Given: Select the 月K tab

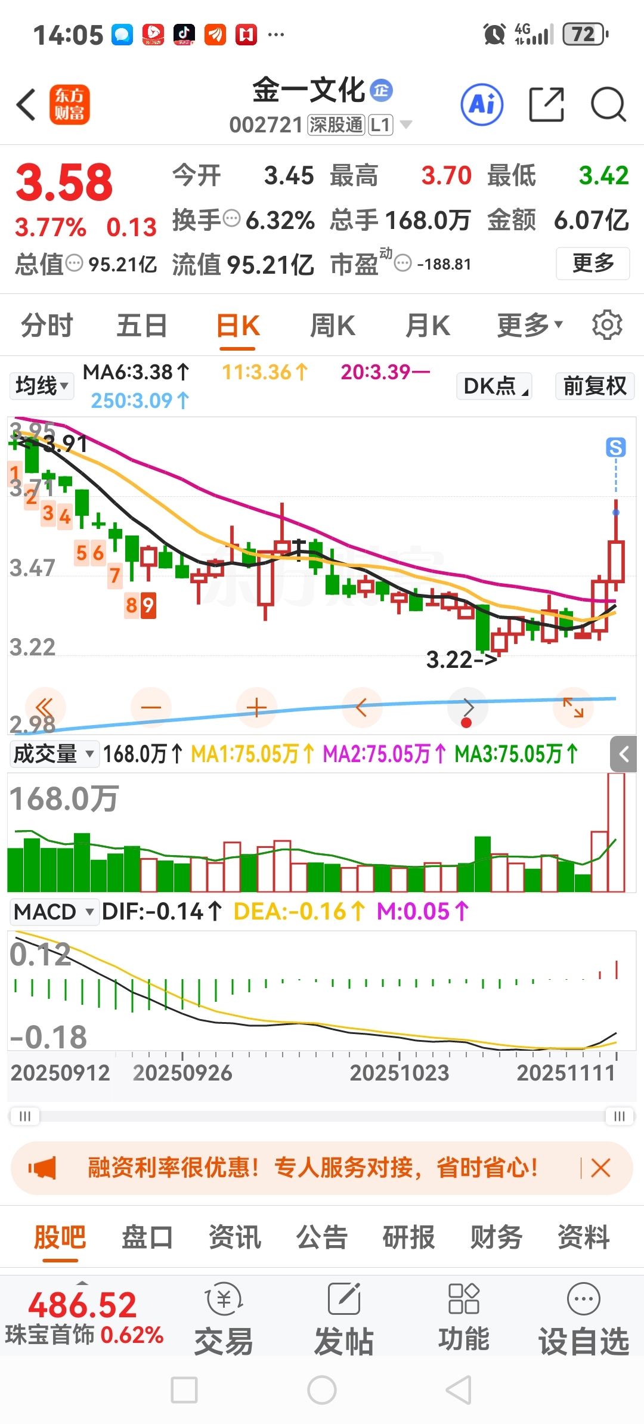Looking at the screenshot, I should 428,326.
